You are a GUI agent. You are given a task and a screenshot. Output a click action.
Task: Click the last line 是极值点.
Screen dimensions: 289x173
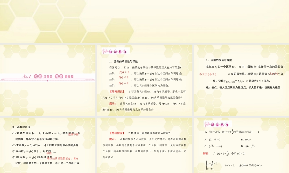coord(108,157)
